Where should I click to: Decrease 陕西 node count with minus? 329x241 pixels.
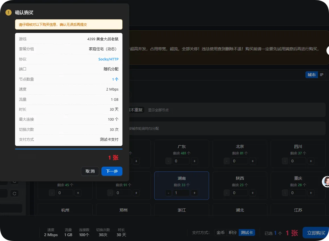pyautogui.click(x=227, y=193)
